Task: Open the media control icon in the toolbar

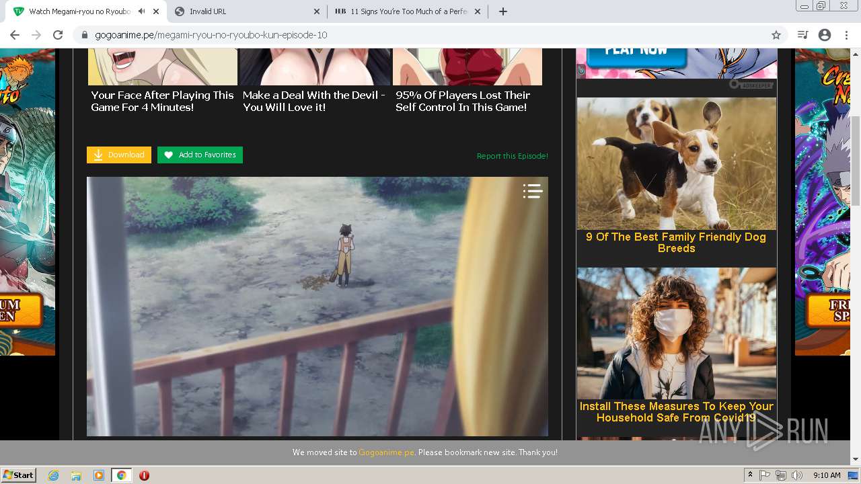Action: pos(802,35)
